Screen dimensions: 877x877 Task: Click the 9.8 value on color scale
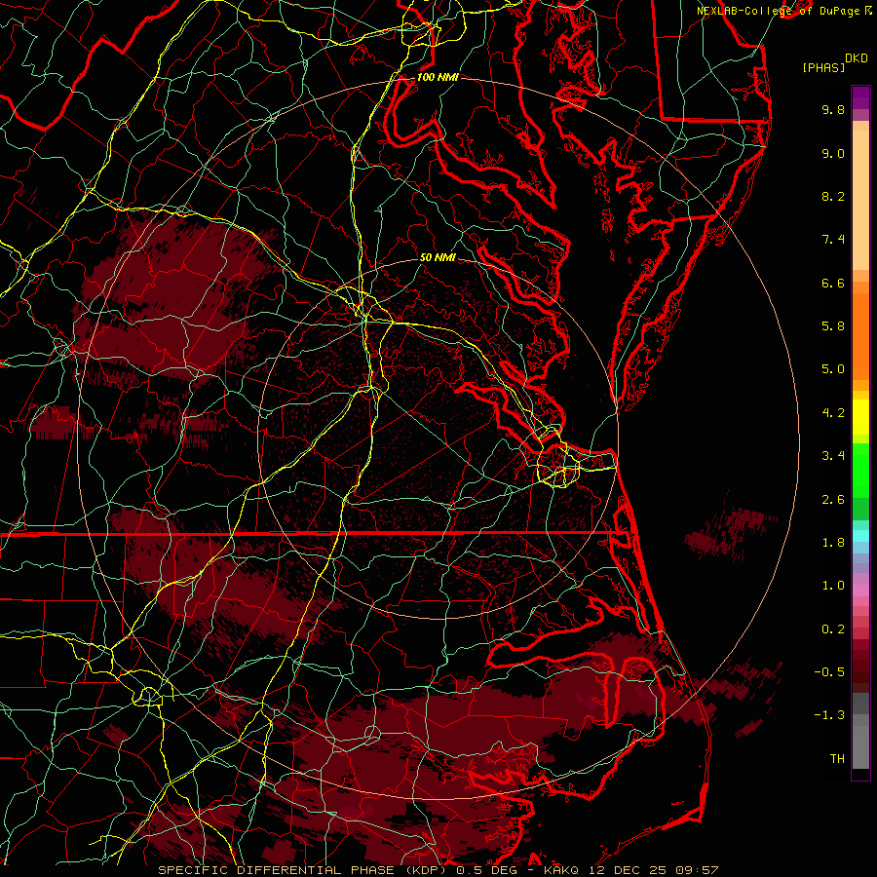833,109
